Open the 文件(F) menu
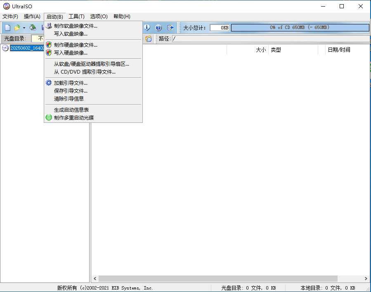Image resolution: width=371 pixels, height=292 pixels. pos(10,17)
